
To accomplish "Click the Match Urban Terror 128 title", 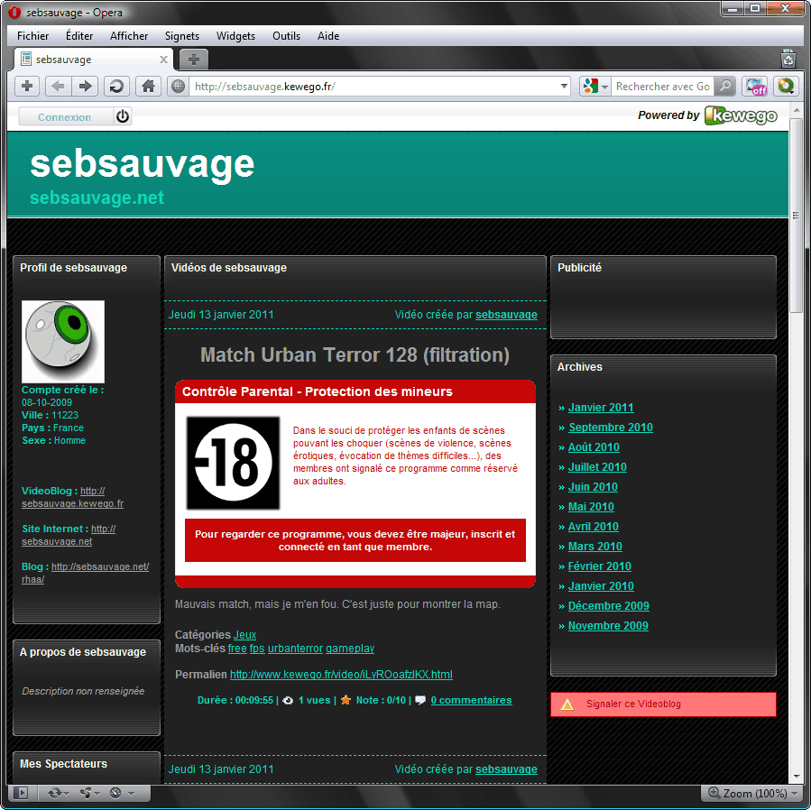I will tap(355, 354).
